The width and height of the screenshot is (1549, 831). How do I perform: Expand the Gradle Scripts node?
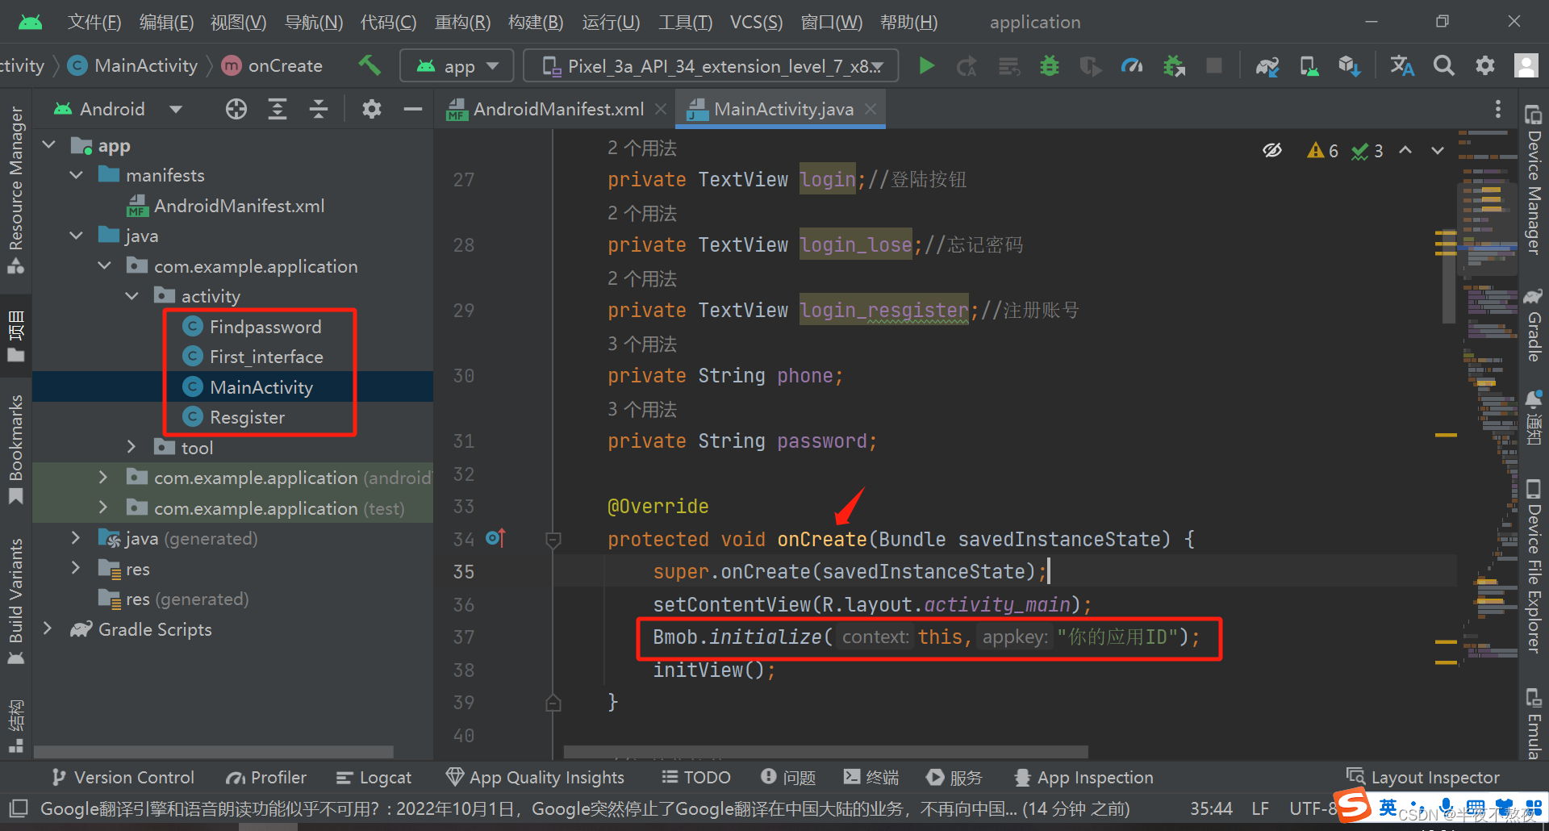coord(48,629)
